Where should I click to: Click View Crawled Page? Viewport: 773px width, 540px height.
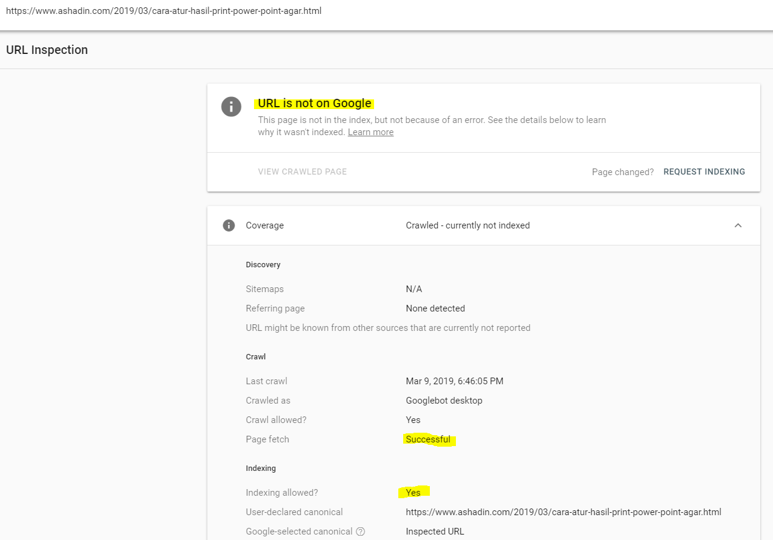(303, 172)
